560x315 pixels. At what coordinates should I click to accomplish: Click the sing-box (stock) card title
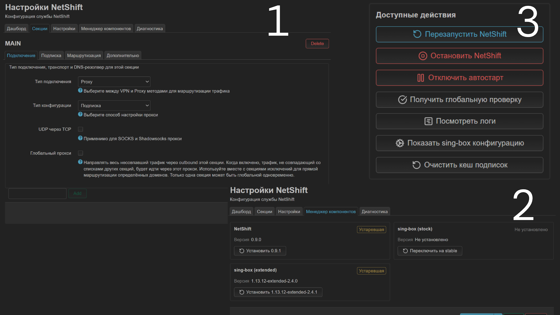(415, 229)
